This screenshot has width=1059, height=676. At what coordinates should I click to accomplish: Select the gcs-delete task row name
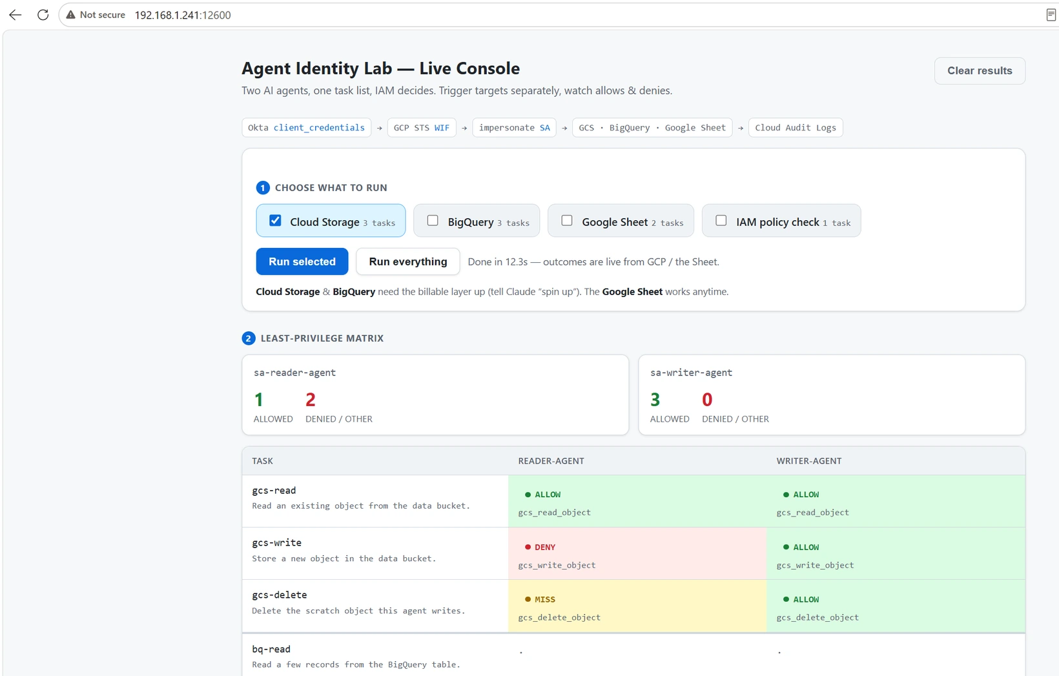pyautogui.click(x=279, y=595)
